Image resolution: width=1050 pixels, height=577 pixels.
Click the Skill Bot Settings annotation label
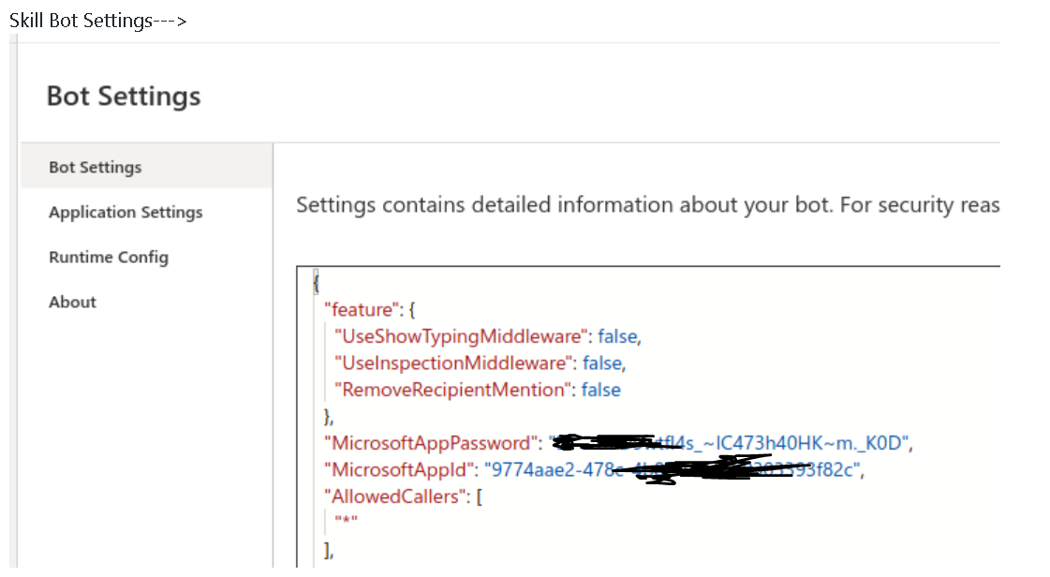pos(96,19)
